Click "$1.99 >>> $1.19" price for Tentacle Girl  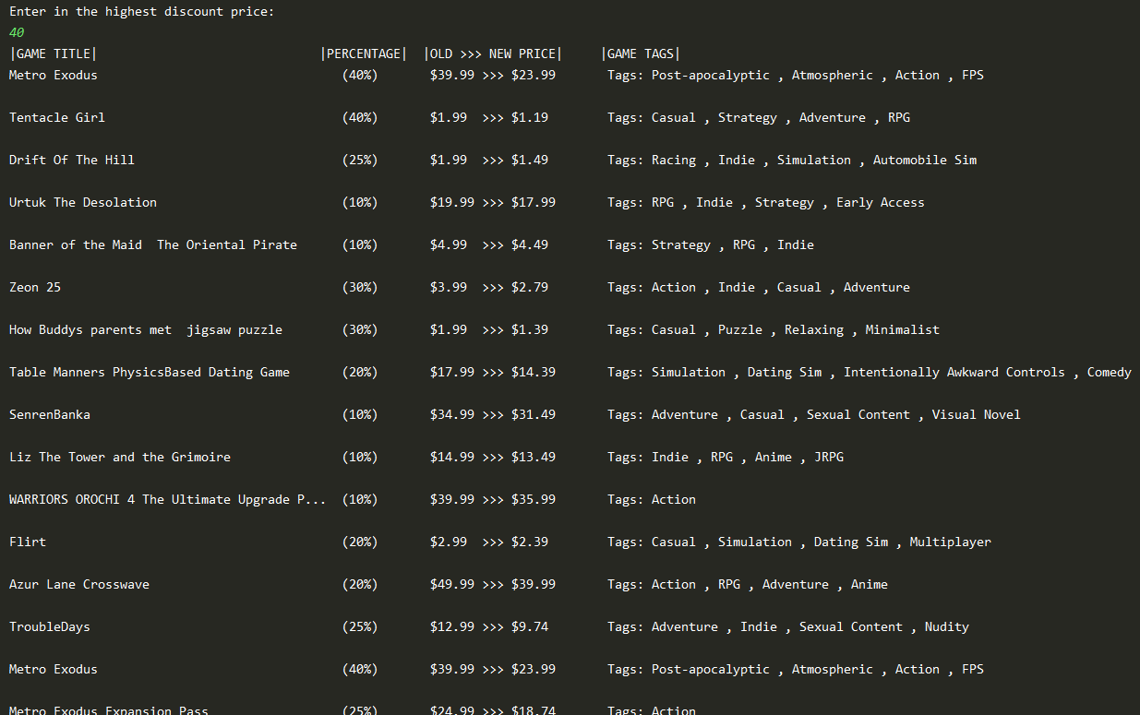[x=489, y=117]
